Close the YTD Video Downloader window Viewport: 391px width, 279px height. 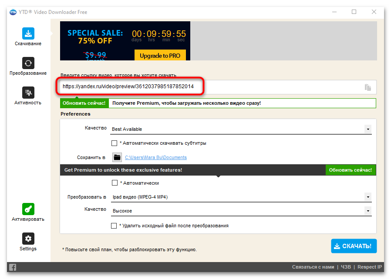[x=374, y=12]
